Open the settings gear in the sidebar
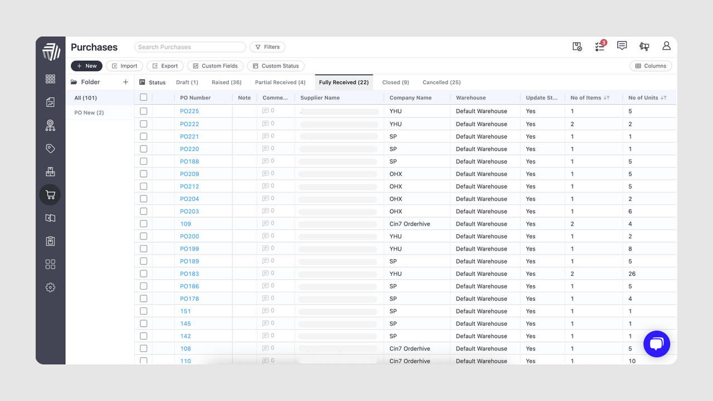This screenshot has width=713, height=401. (x=50, y=287)
